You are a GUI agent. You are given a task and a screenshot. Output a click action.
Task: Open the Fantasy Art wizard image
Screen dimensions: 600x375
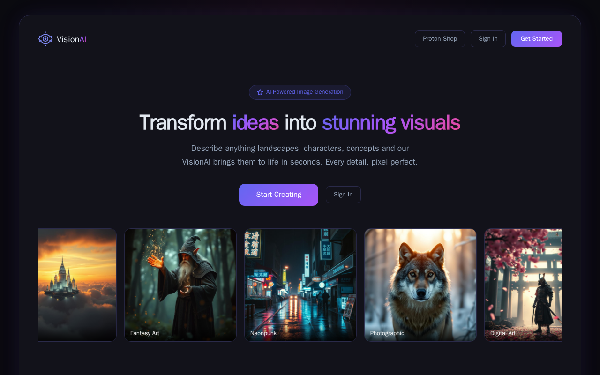[180, 285]
